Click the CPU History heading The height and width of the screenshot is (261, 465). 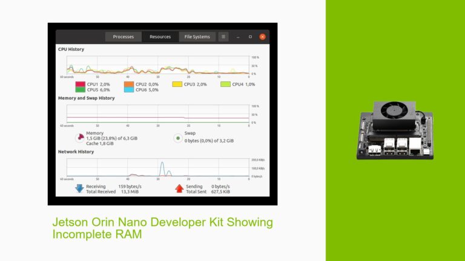pyautogui.click(x=71, y=49)
